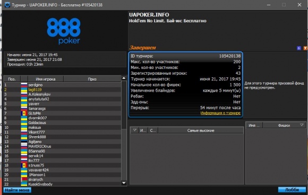Sort players by Поз. column header

coord(12,79)
